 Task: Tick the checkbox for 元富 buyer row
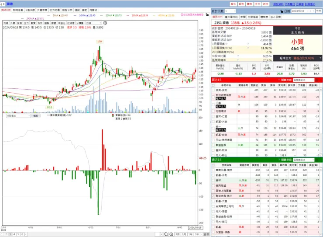point(213,105)
